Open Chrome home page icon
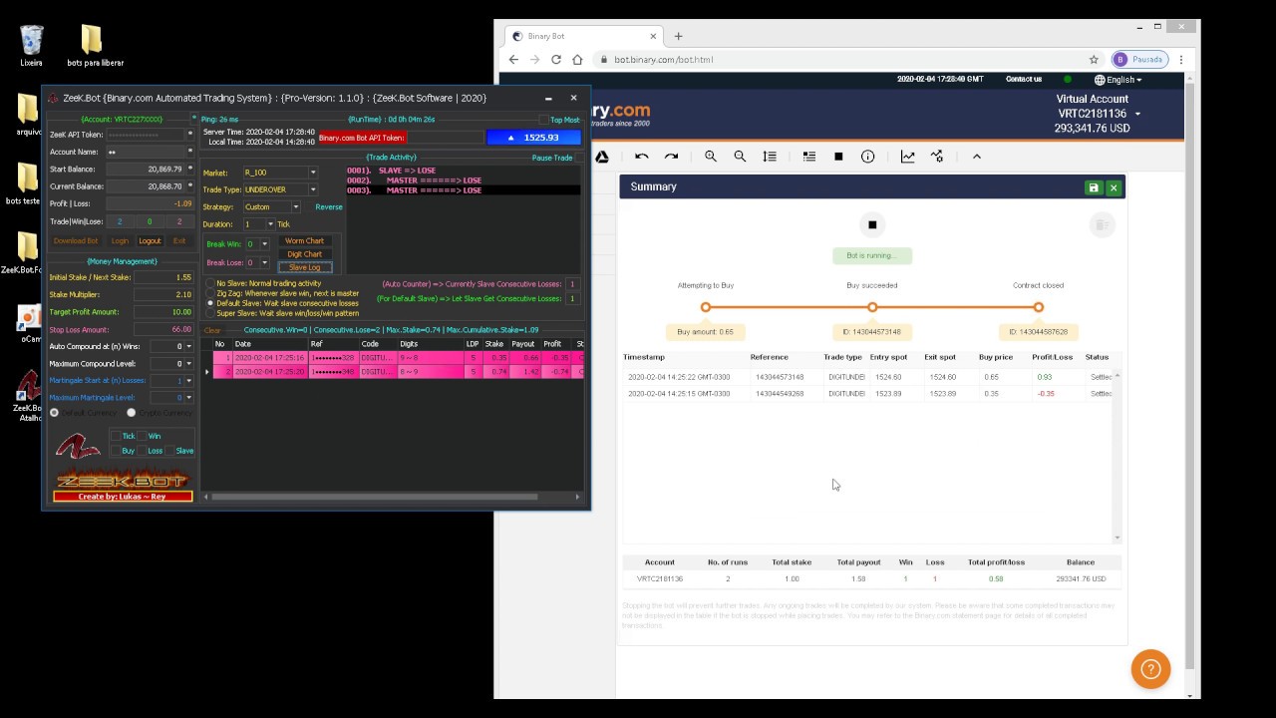The image size is (1276, 718). click(577, 60)
